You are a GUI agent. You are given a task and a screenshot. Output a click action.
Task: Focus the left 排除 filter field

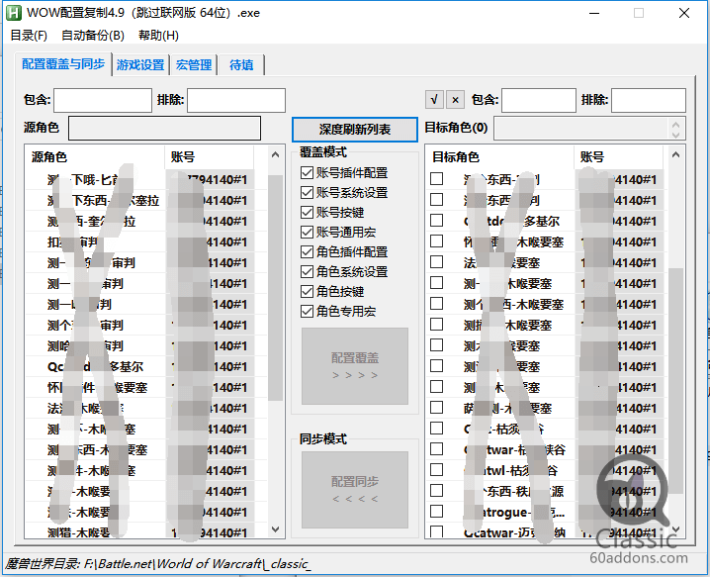click(x=236, y=100)
